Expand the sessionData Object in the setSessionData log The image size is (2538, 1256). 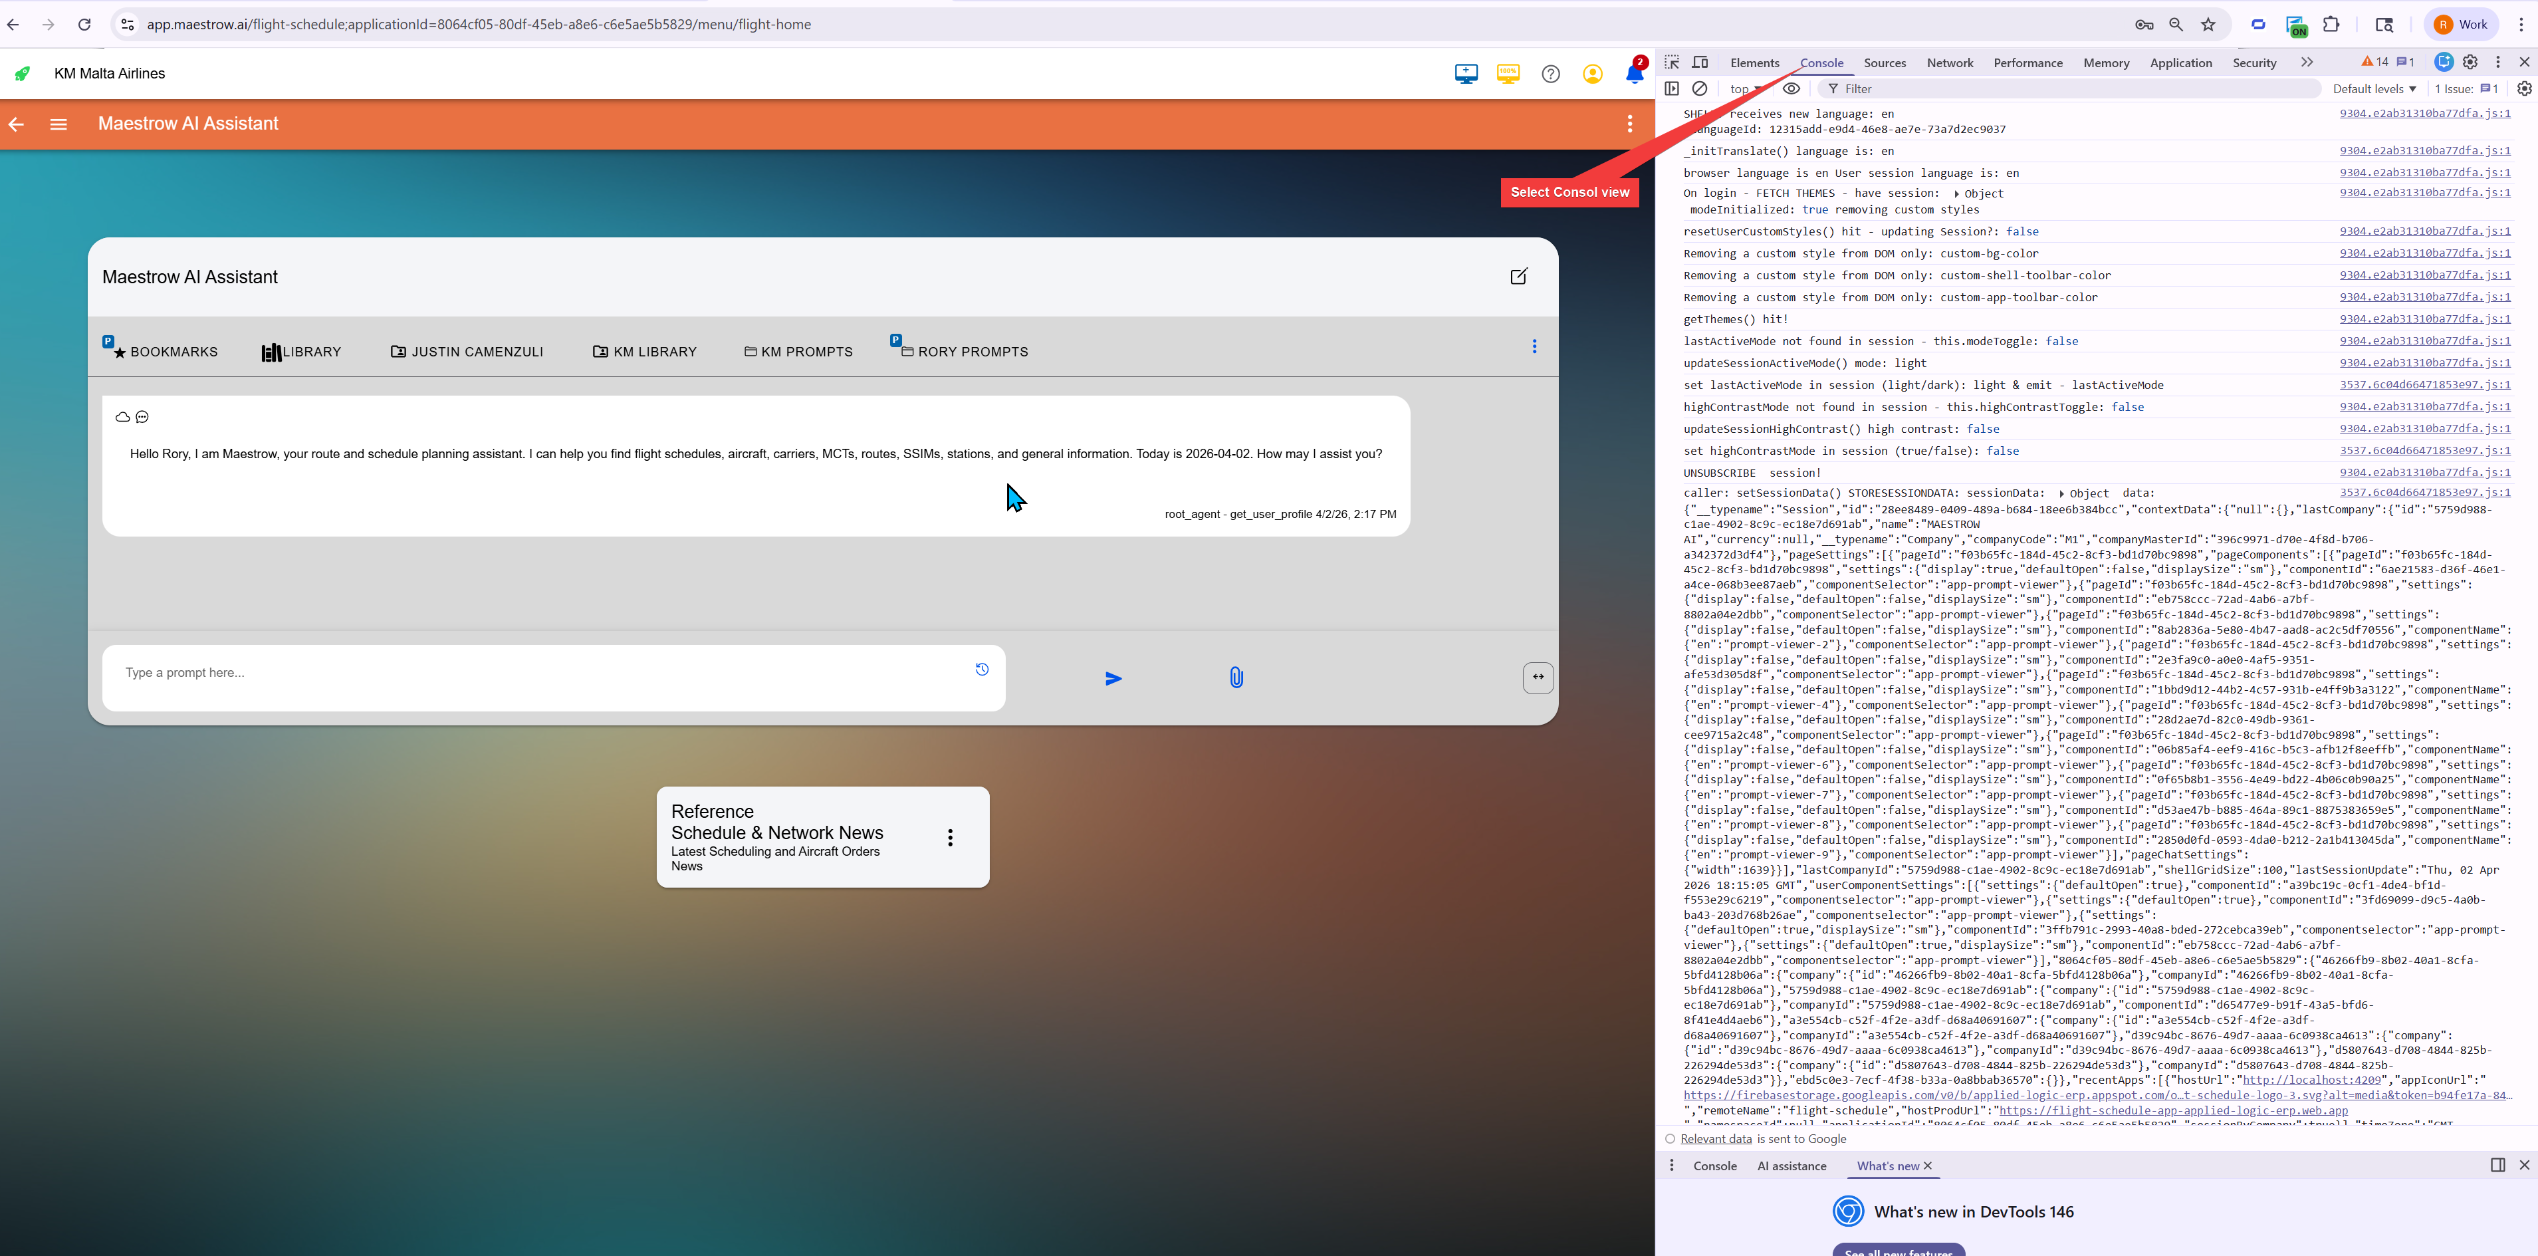[2084, 493]
